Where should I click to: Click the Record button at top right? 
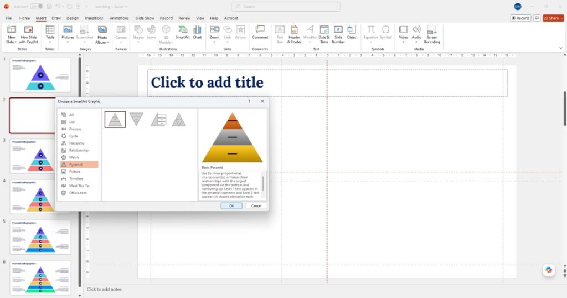point(520,18)
